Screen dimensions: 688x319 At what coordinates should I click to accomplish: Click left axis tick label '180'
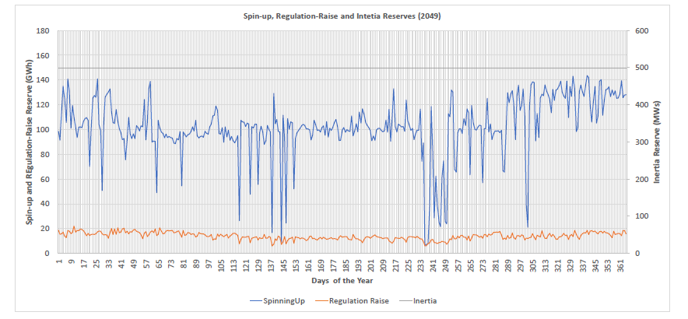click(x=44, y=31)
